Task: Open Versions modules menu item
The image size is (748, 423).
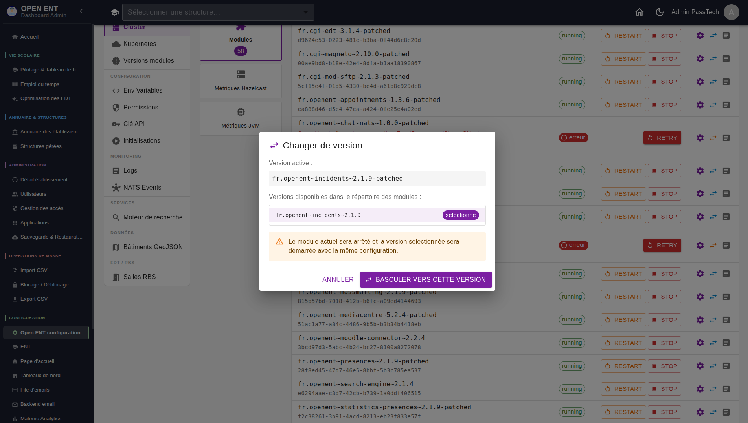Action: 147,61
